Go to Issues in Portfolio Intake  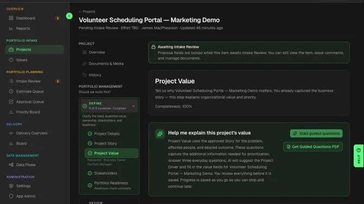[x=34, y=60]
